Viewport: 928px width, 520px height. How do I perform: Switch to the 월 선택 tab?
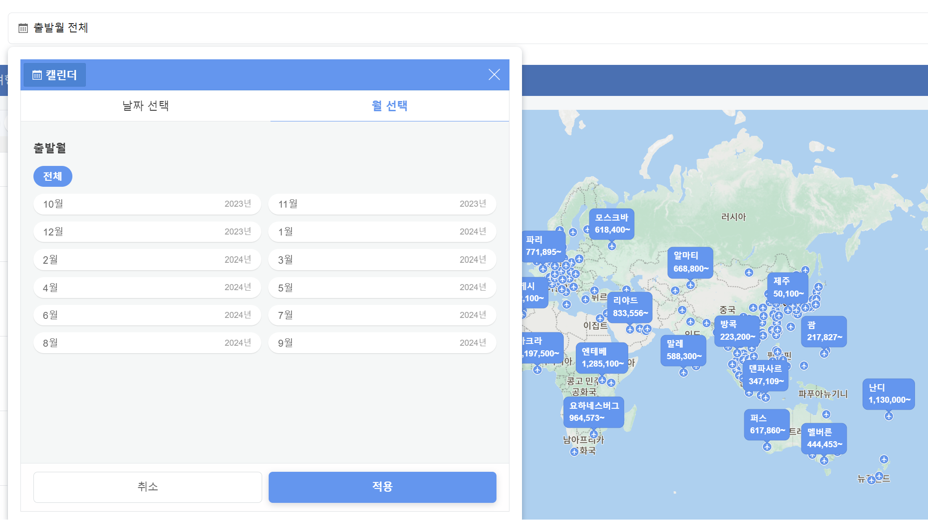click(x=389, y=106)
